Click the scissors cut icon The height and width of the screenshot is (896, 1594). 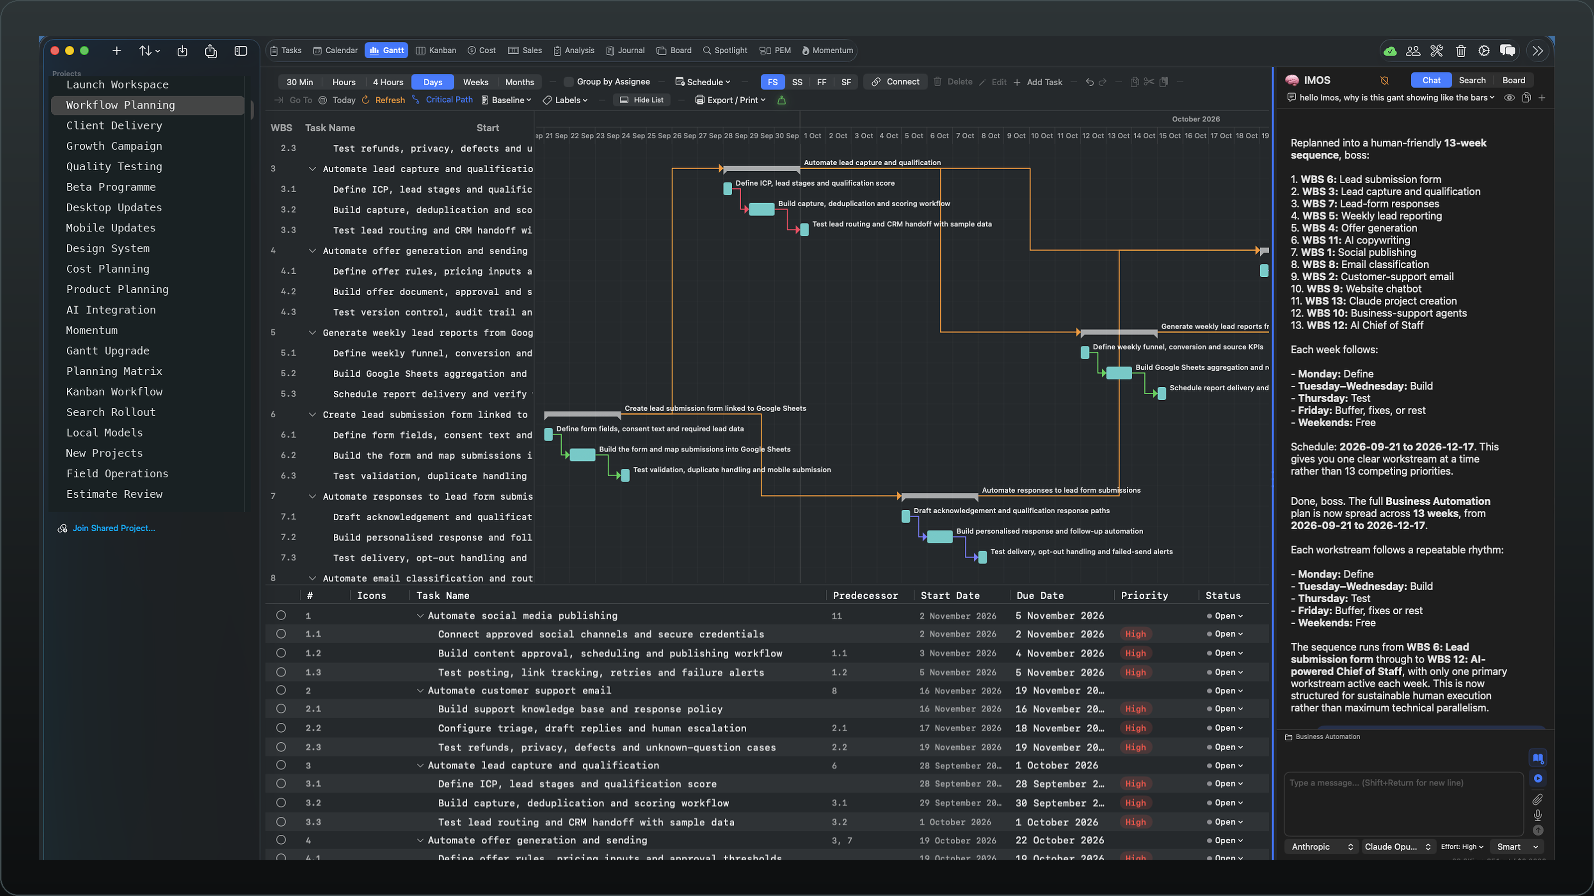[x=1149, y=82]
